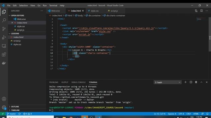The height and width of the screenshot is (118, 211).
Task: Open the Selection menu
Action: [x=23, y=6]
